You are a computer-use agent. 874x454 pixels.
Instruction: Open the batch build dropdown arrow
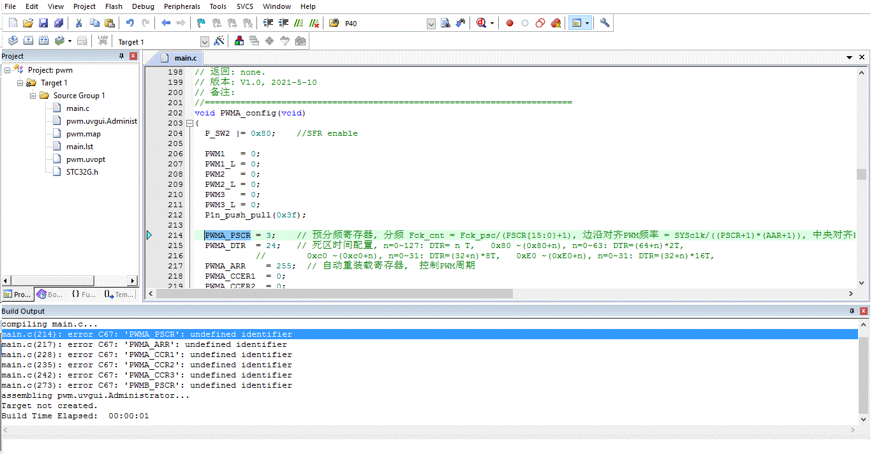[70, 41]
